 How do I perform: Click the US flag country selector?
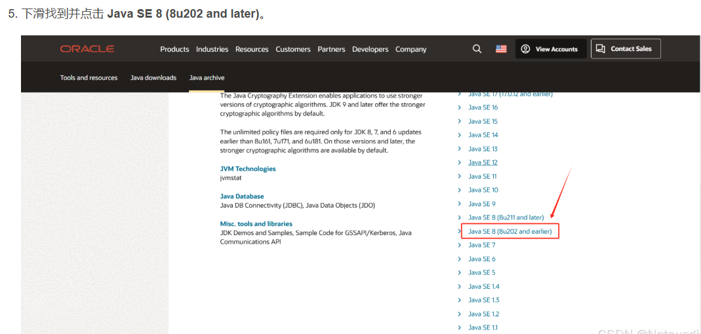coord(501,49)
